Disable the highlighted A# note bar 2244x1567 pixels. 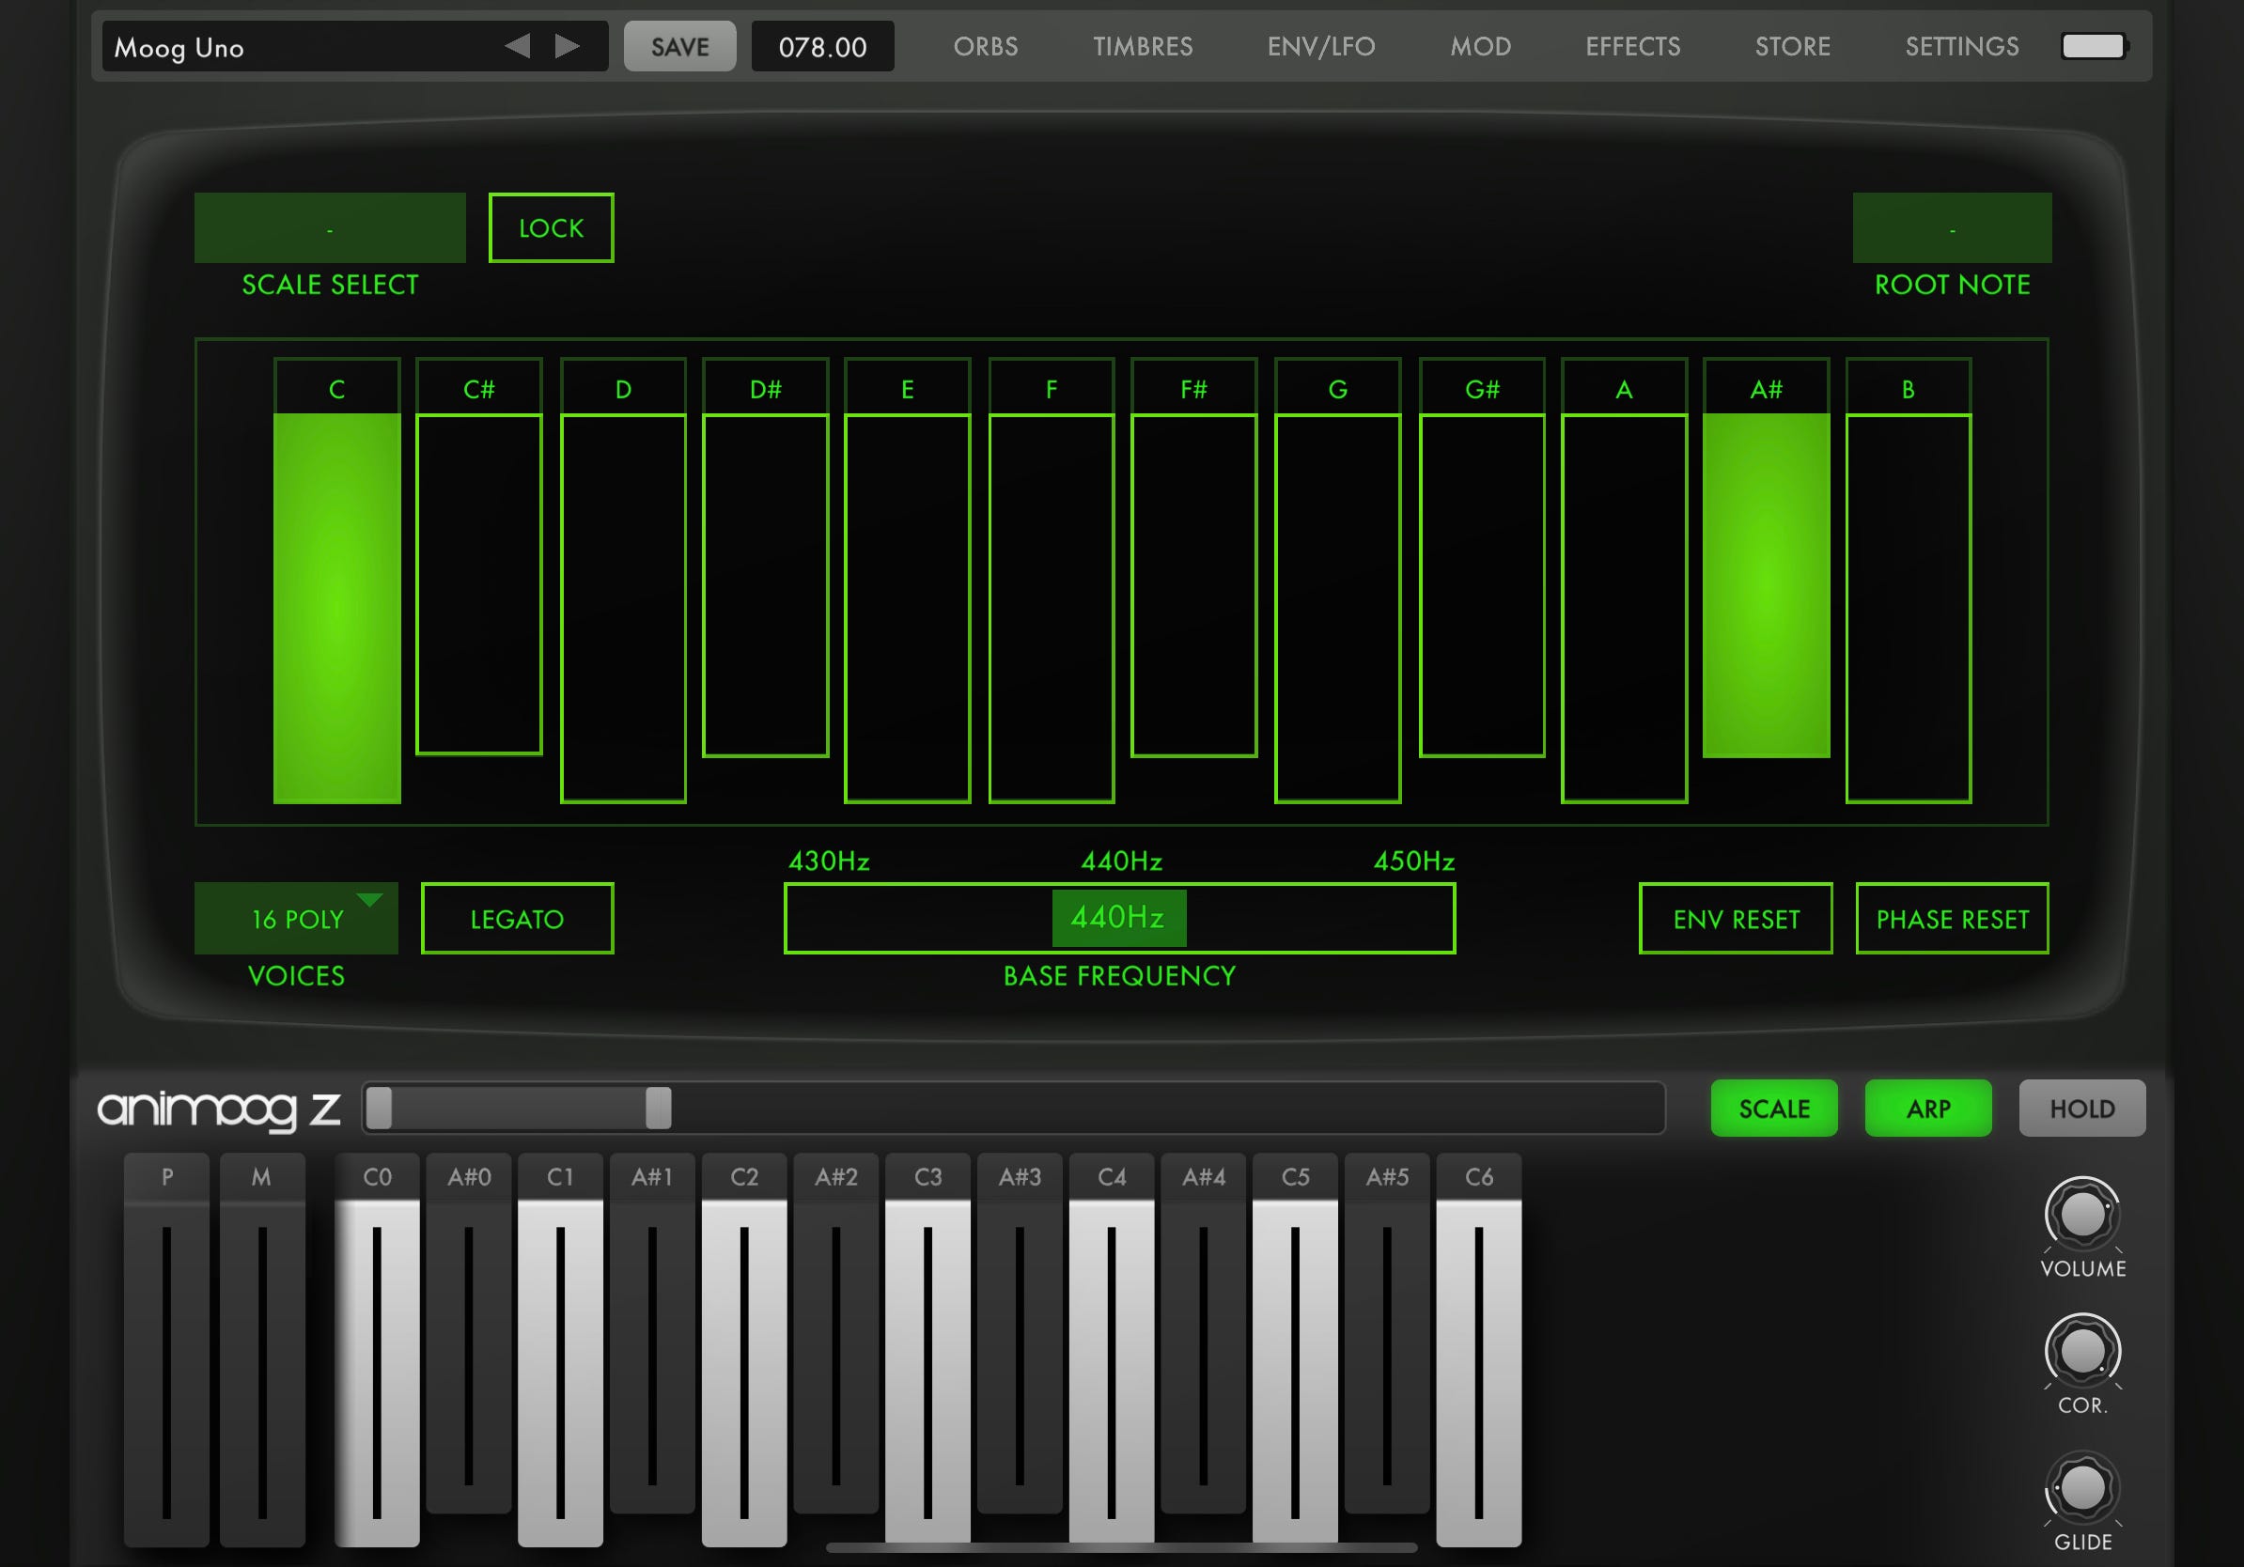coord(1766,584)
